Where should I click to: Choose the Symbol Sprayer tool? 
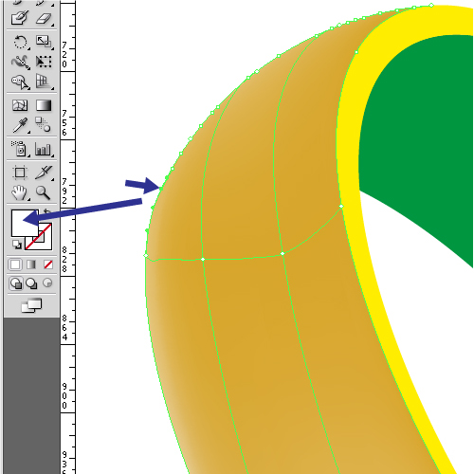tap(20, 149)
